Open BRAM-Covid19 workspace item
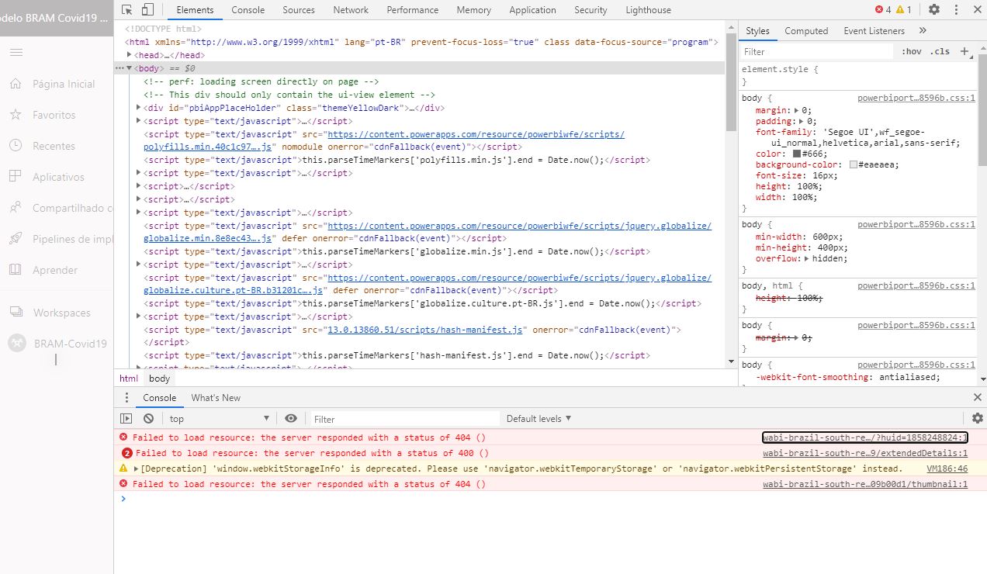Image resolution: width=987 pixels, height=574 pixels. point(58,344)
